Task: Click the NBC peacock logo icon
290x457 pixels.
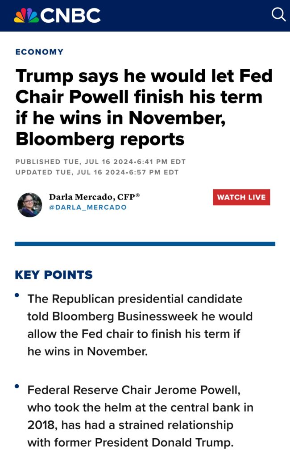Action: click(x=26, y=16)
